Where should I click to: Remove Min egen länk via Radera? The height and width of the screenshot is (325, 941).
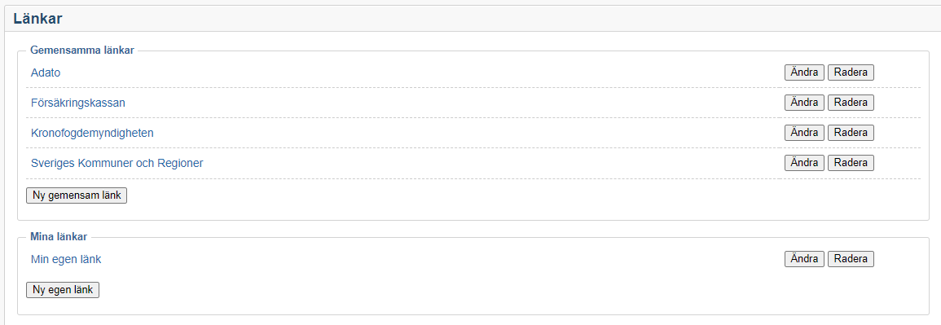click(851, 259)
